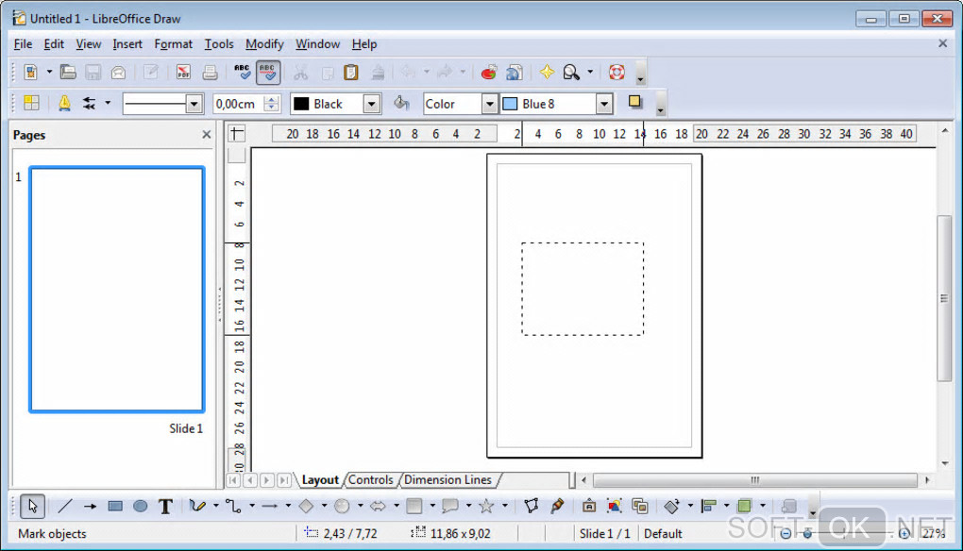This screenshot has height=551, width=963.
Task: Expand the Stars tool dropdown arrow
Action: [505, 507]
